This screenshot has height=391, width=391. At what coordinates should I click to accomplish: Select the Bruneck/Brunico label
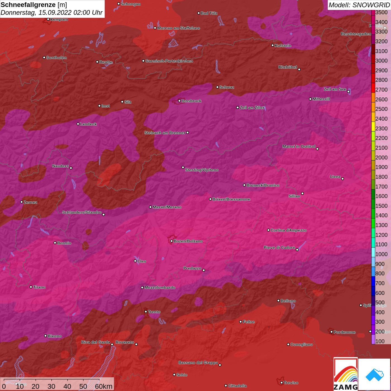(263, 185)
